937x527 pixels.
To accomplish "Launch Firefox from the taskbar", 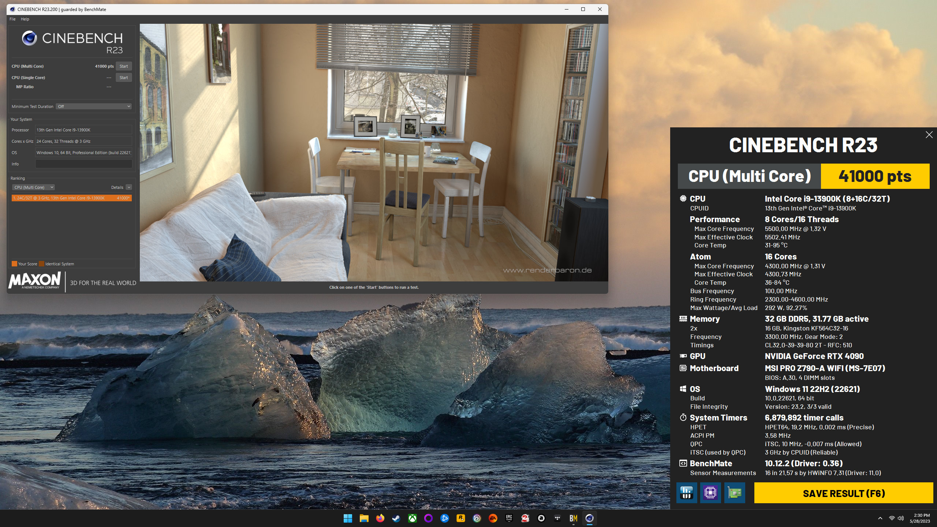I will point(380,518).
